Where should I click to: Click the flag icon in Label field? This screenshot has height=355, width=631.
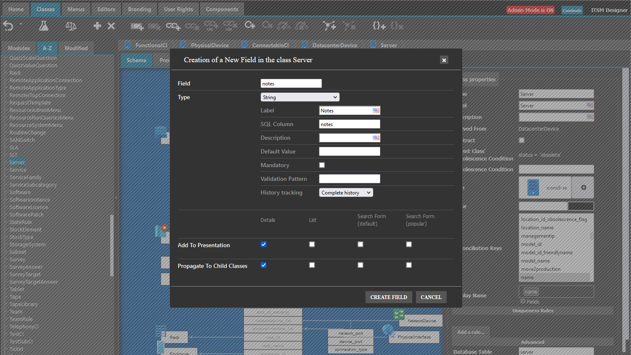(x=376, y=110)
